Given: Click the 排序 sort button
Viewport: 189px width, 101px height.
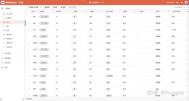Looking at the screenshot, I should (x=55, y=7).
